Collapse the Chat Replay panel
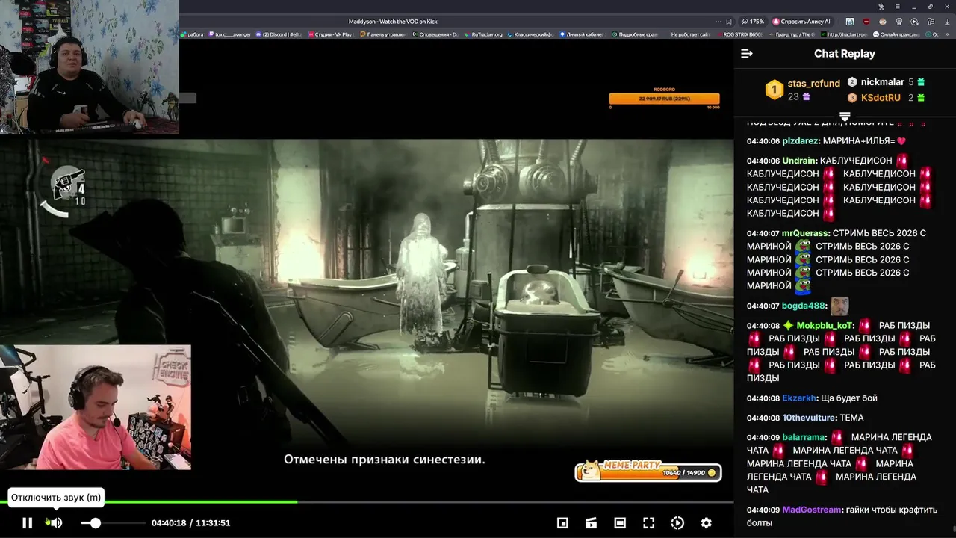This screenshot has width=956, height=538. (x=746, y=54)
